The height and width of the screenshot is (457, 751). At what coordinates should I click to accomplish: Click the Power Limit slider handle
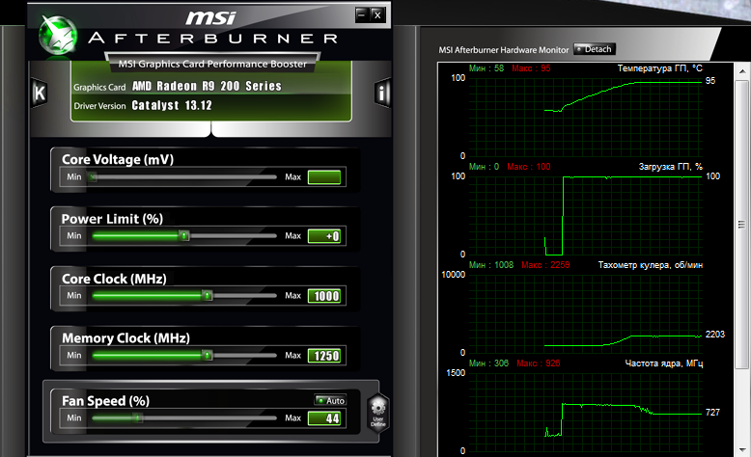[183, 235]
